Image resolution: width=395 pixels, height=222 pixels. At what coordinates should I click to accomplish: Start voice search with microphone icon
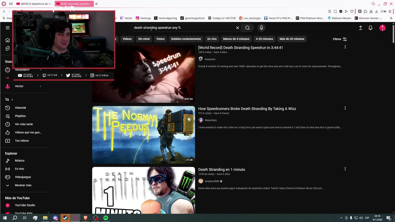(261, 28)
